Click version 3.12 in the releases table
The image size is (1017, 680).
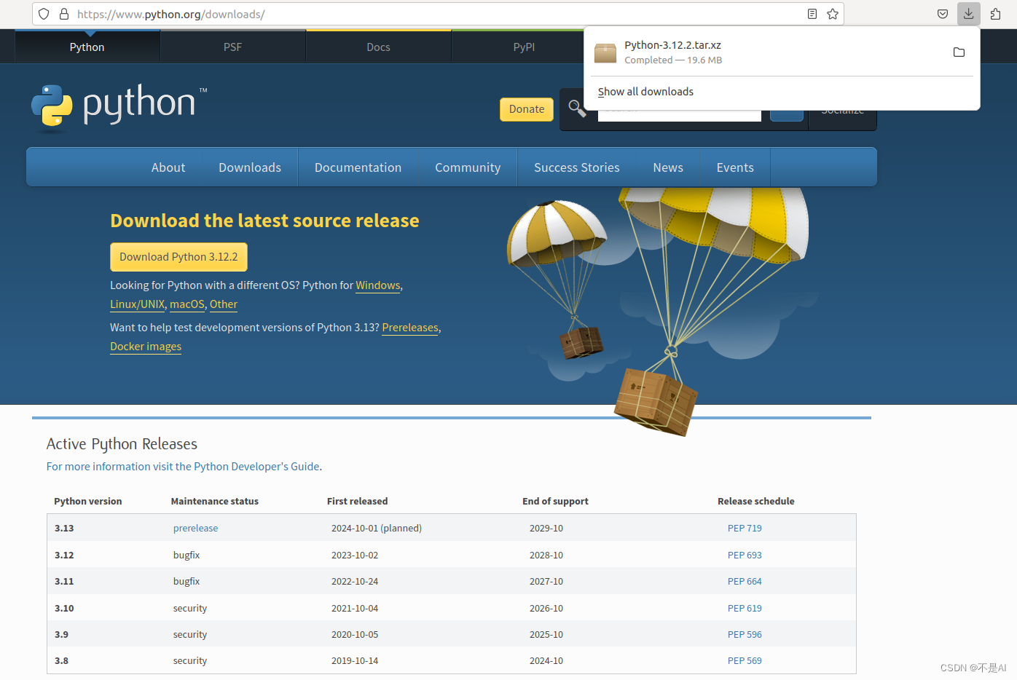click(64, 555)
